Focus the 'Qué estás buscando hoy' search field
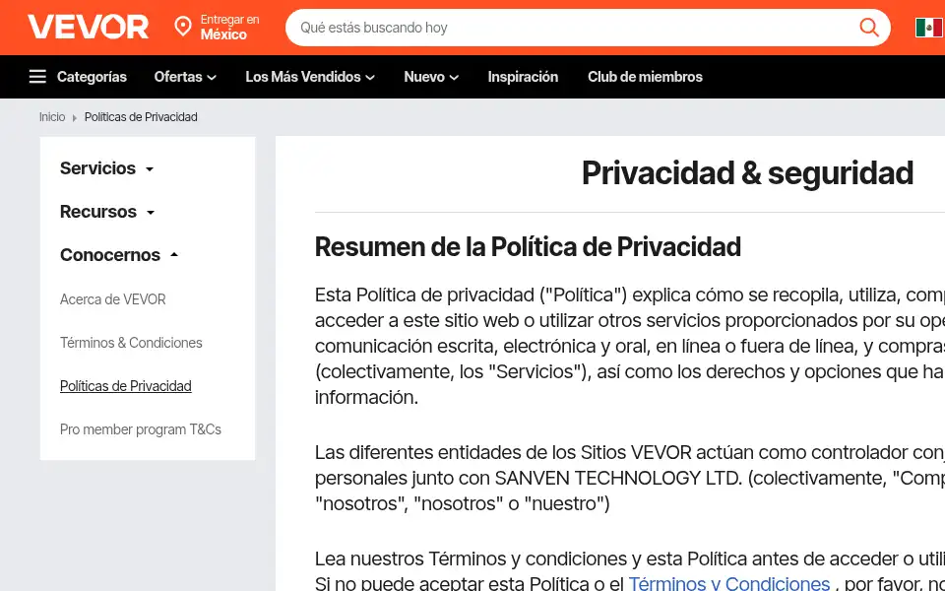Screen dimensions: 945x591 (588, 28)
